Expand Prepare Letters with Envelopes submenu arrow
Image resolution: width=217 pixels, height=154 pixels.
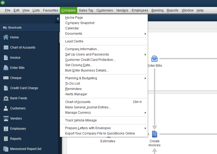pyautogui.click(x=145, y=128)
